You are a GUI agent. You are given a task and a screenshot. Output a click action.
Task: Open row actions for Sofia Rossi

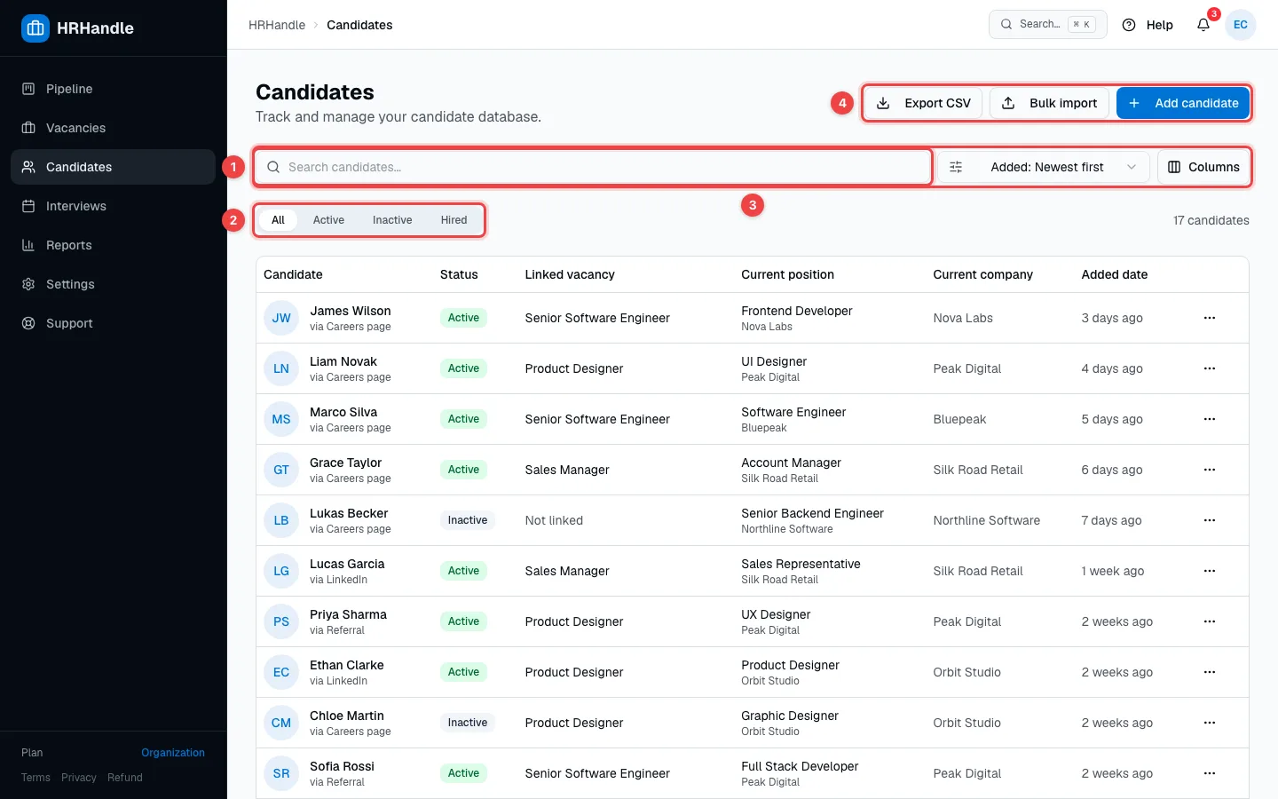point(1210,773)
